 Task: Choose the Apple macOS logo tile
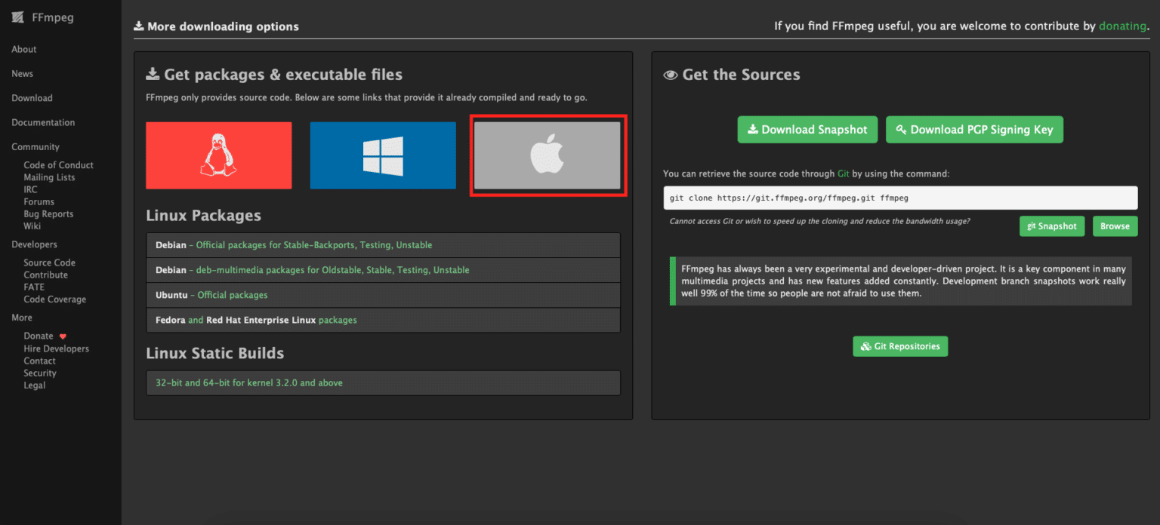pyautogui.click(x=548, y=155)
